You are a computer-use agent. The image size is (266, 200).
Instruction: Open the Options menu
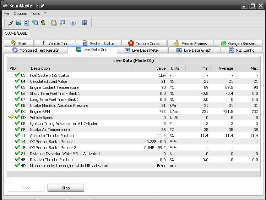click(x=20, y=13)
